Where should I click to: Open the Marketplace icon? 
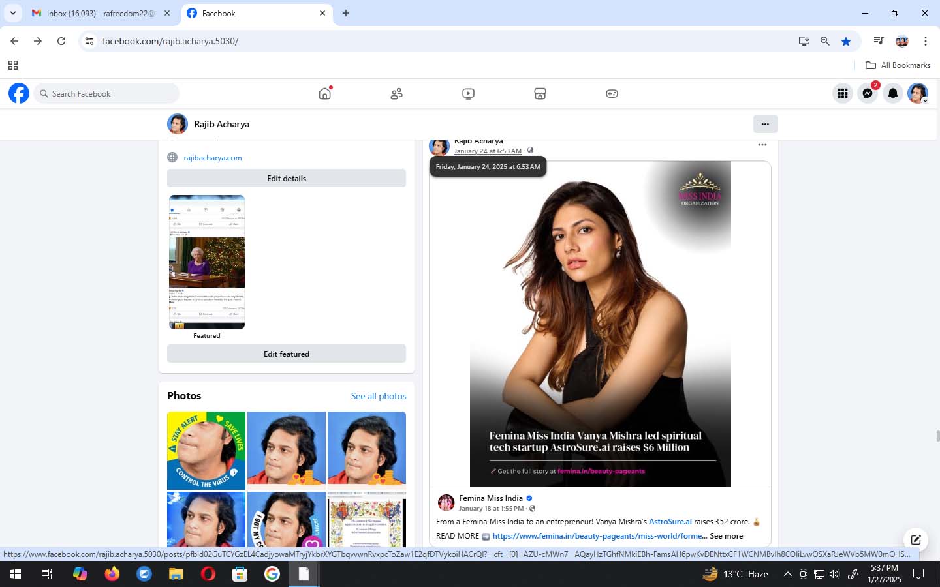[540, 94]
